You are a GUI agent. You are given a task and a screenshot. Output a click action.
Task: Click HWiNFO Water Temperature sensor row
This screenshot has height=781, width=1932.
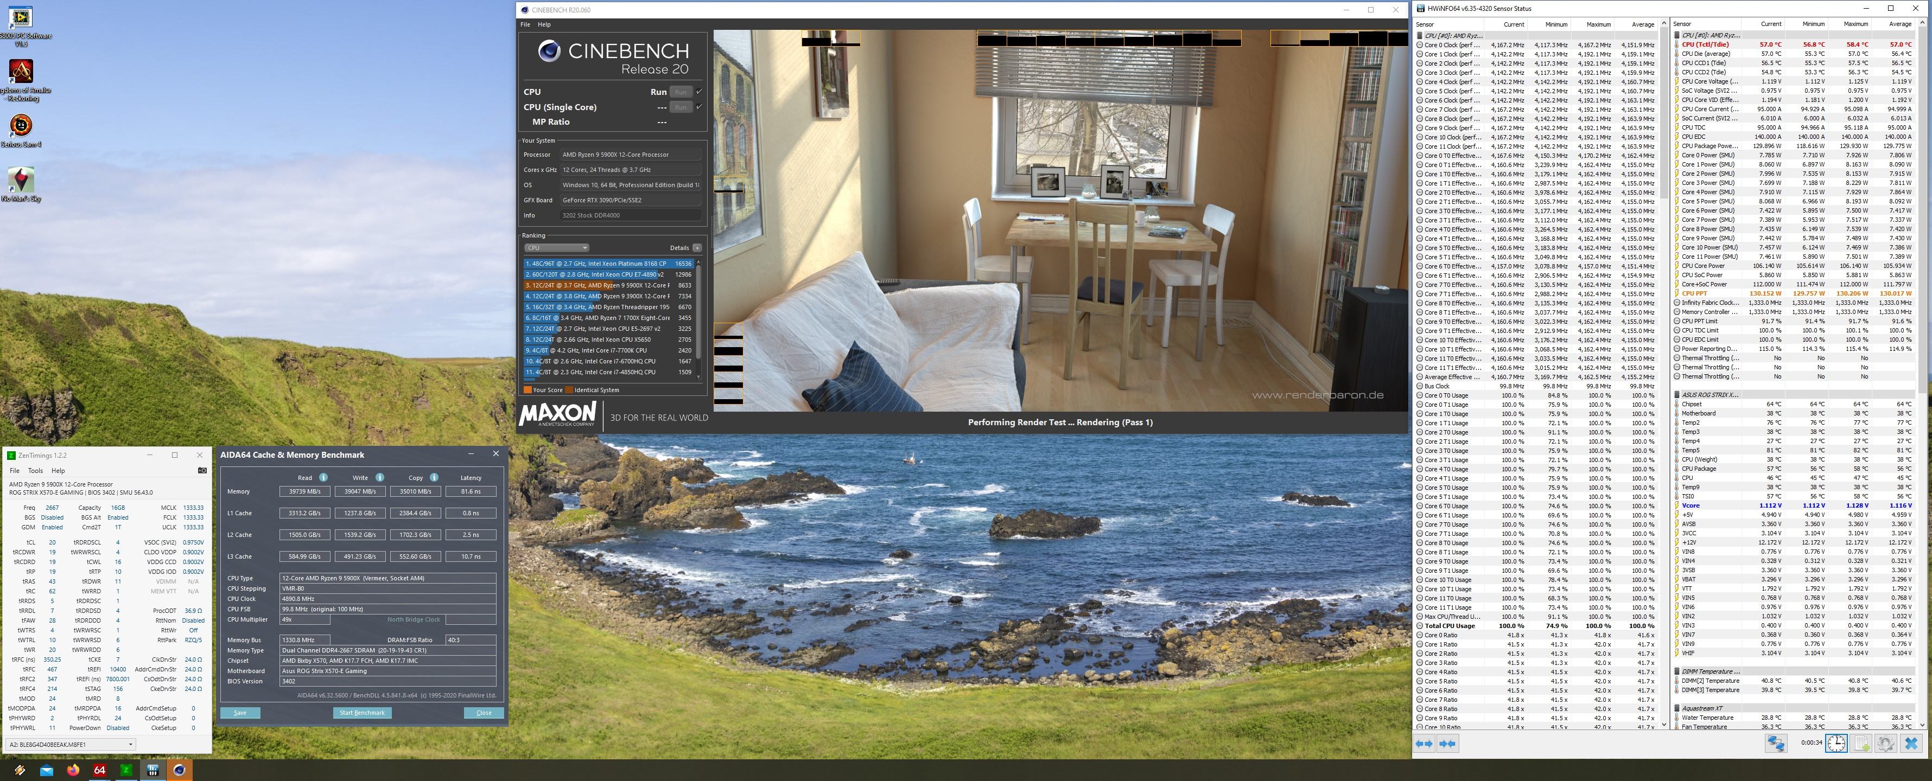(x=1793, y=718)
